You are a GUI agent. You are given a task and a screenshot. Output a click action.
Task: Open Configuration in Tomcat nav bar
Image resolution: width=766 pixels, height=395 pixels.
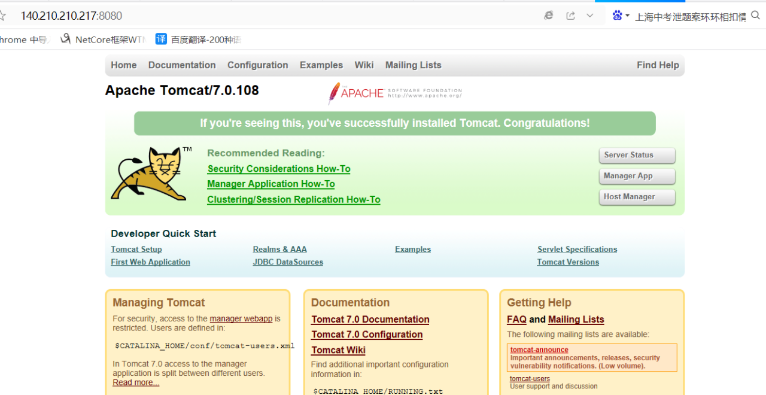(x=257, y=65)
